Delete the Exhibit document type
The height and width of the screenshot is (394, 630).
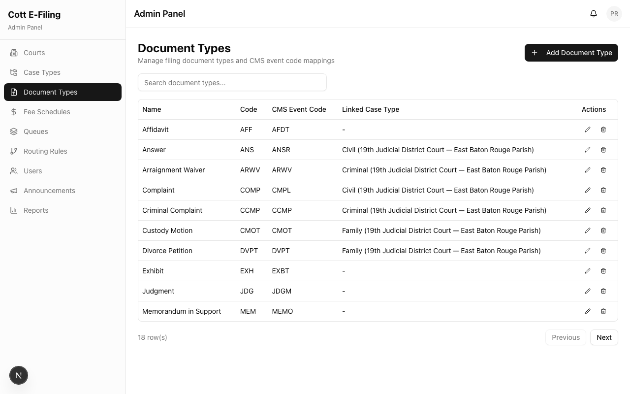coord(603,271)
